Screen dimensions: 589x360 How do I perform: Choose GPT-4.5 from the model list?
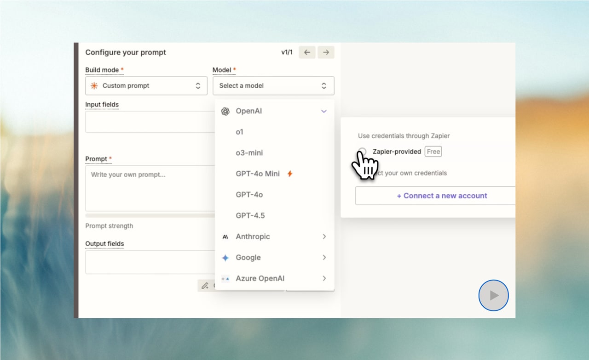(251, 215)
